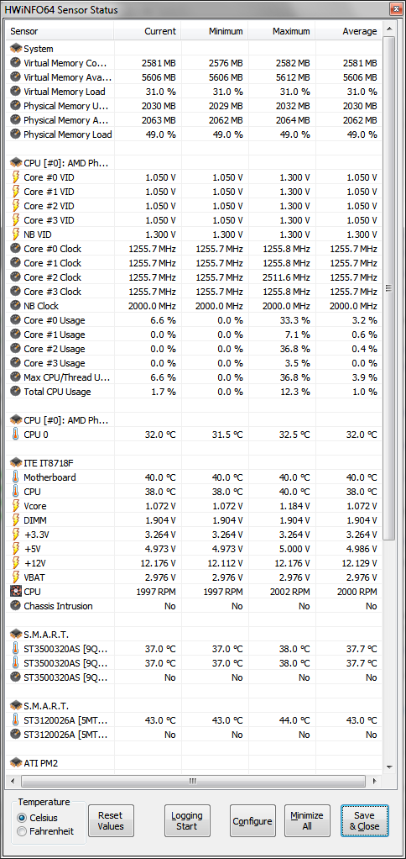Start logging with Logging Start button

[187, 820]
